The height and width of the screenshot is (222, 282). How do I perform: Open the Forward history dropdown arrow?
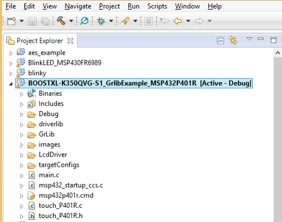[x=209, y=21]
